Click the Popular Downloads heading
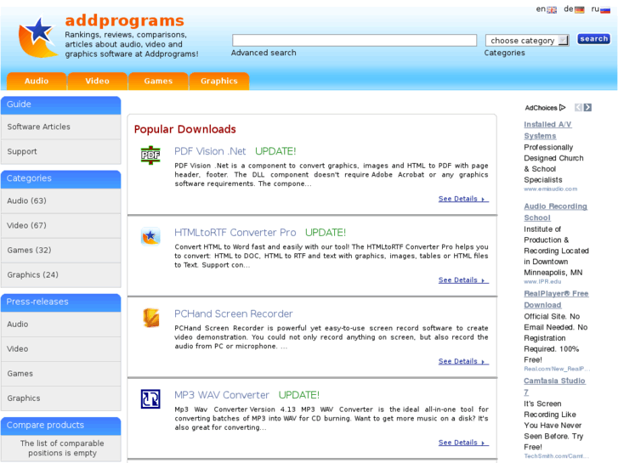618x463 pixels. coord(184,129)
